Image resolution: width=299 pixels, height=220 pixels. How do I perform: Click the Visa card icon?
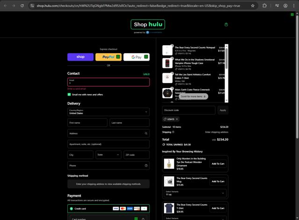coord(116,209)
